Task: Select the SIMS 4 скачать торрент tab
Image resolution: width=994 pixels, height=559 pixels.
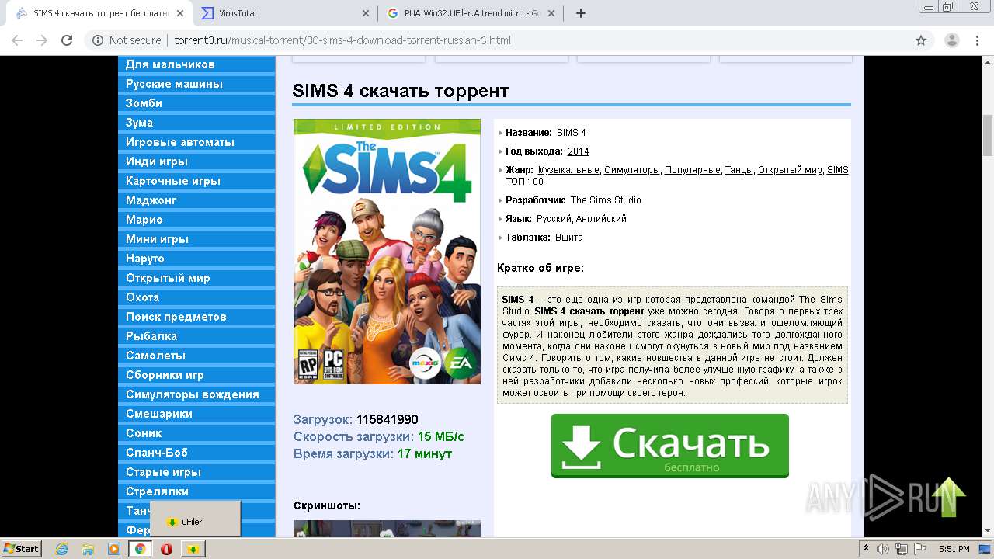Action: (x=99, y=13)
